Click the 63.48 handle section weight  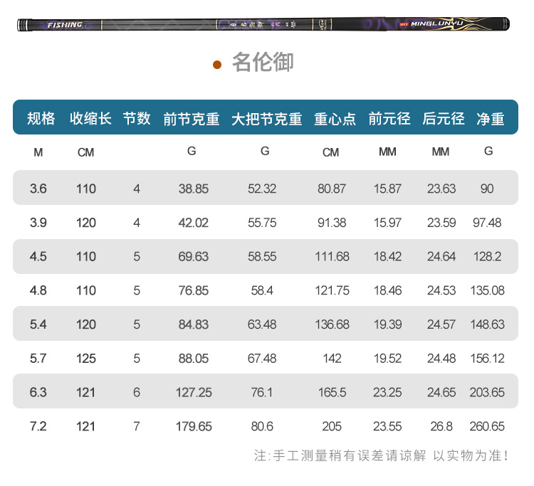pos(262,324)
